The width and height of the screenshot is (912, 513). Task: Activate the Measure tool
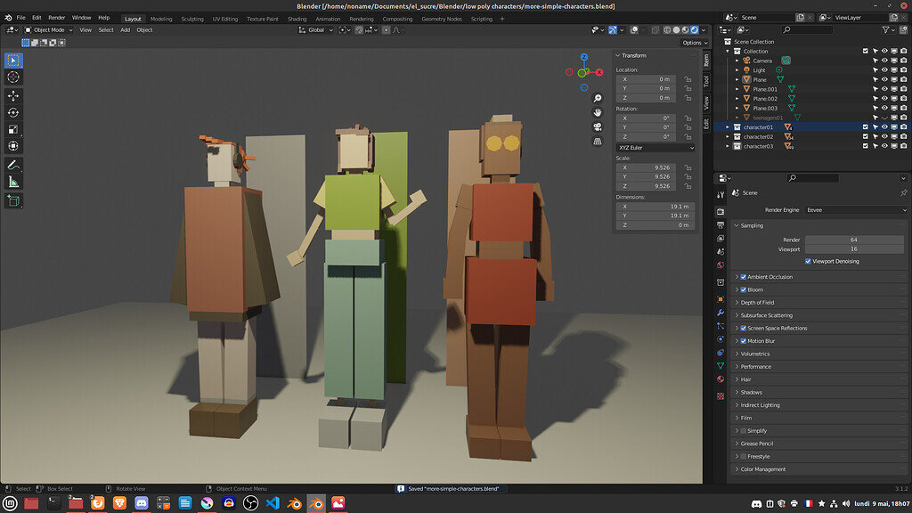click(x=14, y=183)
